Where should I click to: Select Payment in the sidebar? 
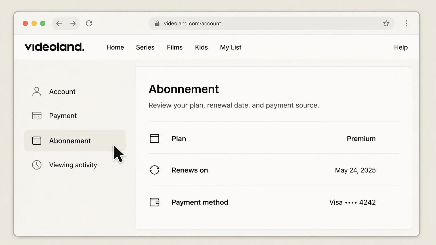(x=75, y=116)
